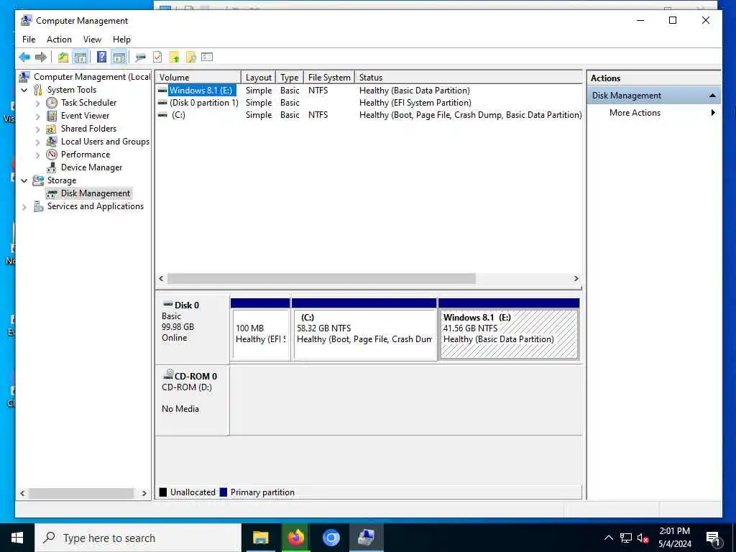Sort by the Status column header

coord(468,78)
